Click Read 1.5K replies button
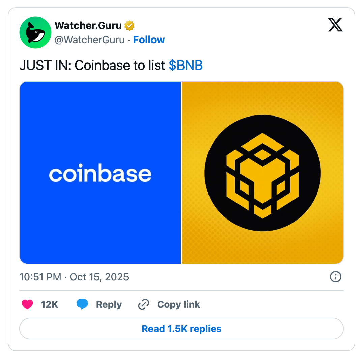 (181, 329)
